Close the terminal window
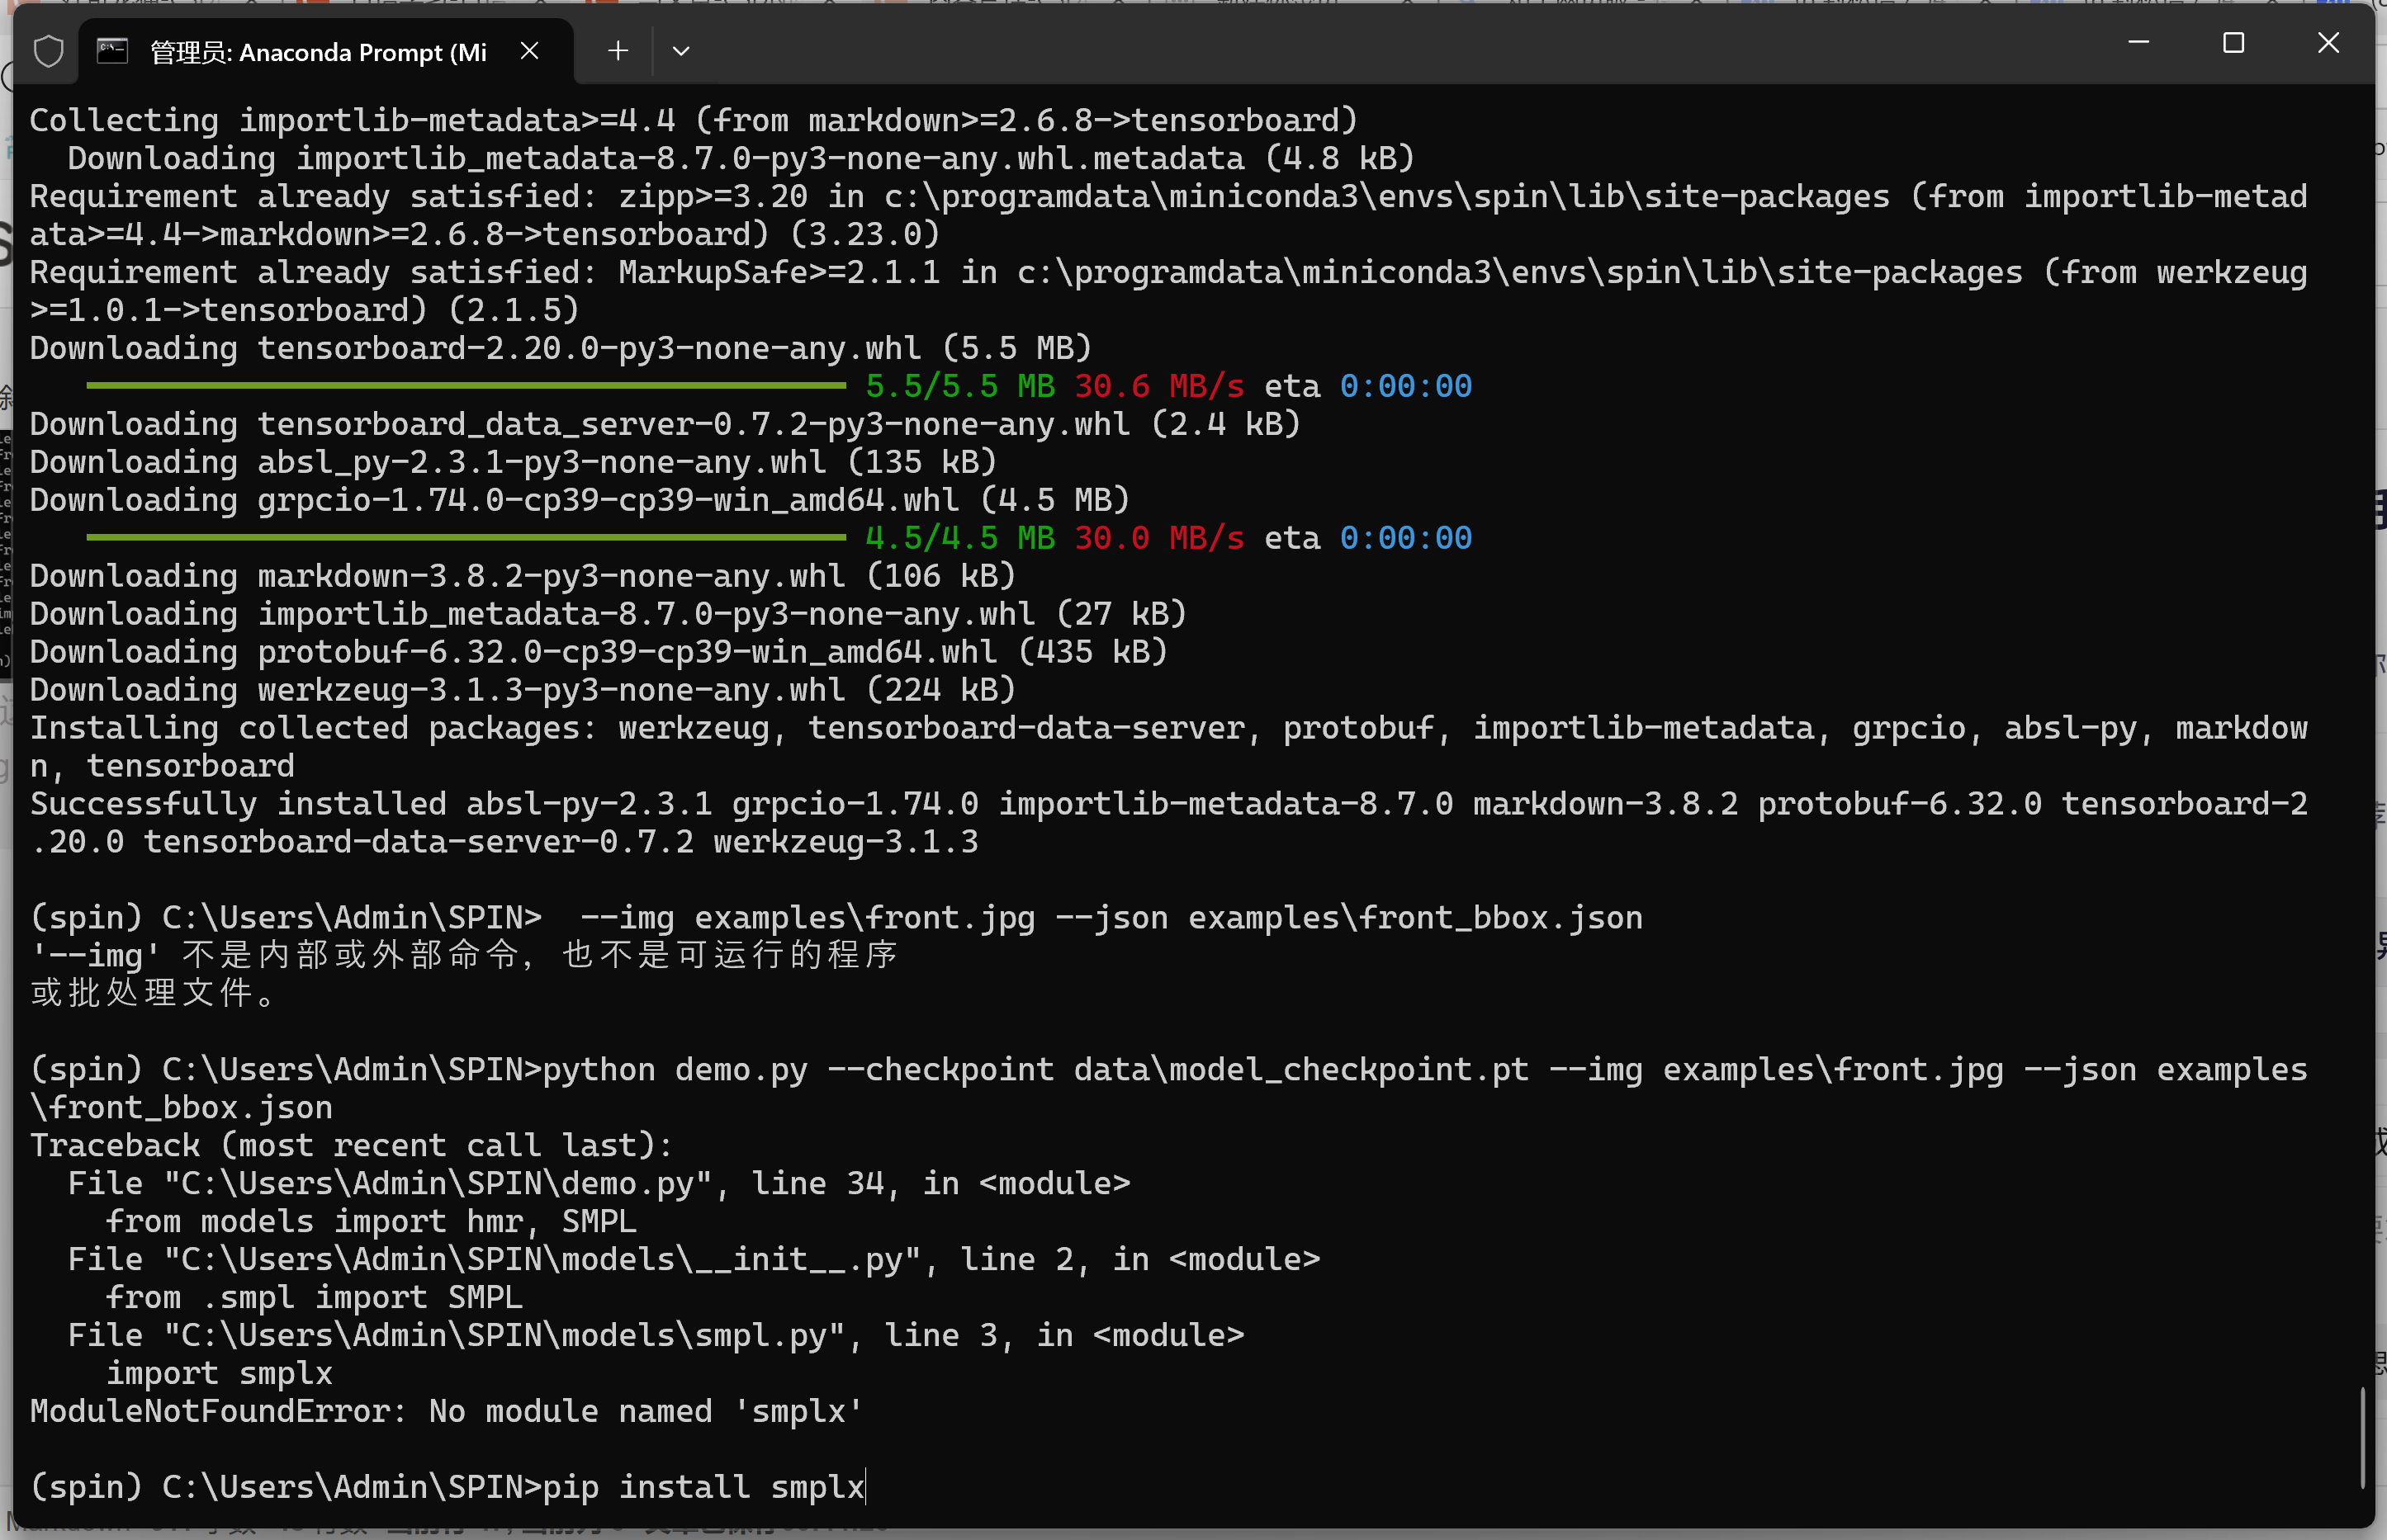Screen dimensions: 2387x1540 (2328, 43)
